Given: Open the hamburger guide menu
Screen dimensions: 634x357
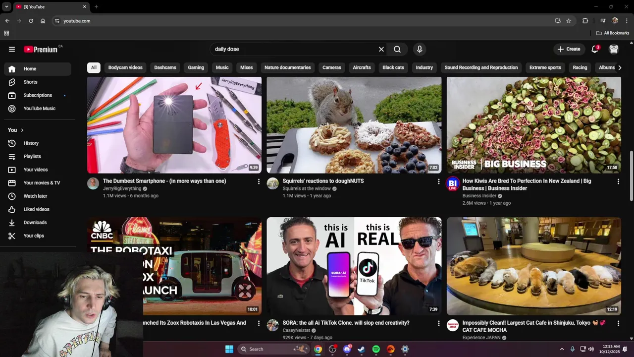Looking at the screenshot, I should 12,49.
